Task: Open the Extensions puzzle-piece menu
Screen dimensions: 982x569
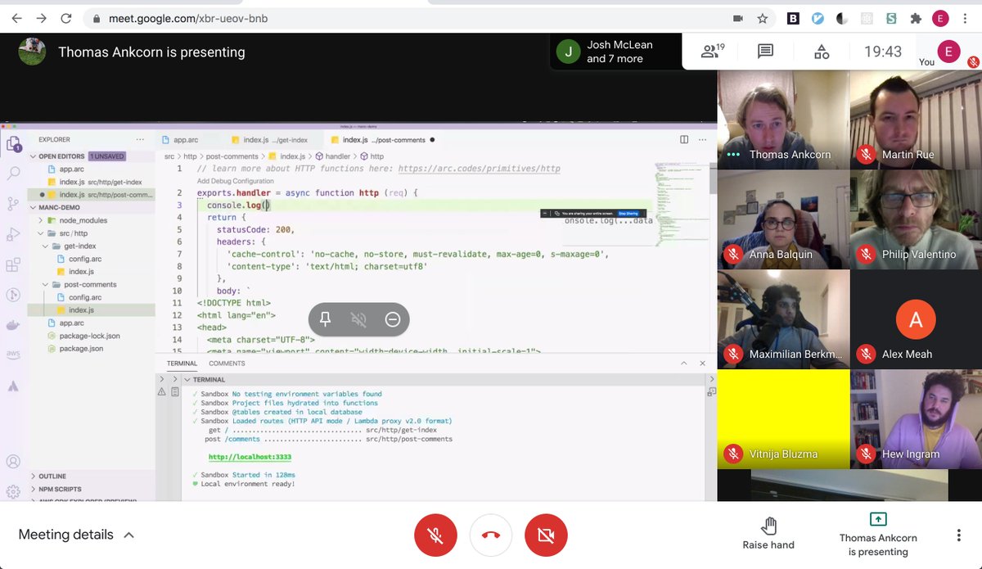Action: [x=915, y=18]
